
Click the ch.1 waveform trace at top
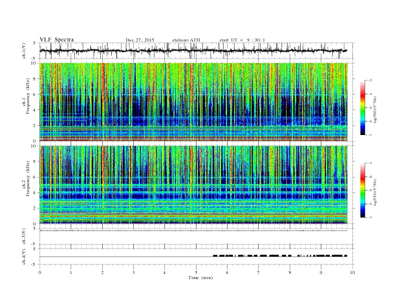click(x=193, y=50)
